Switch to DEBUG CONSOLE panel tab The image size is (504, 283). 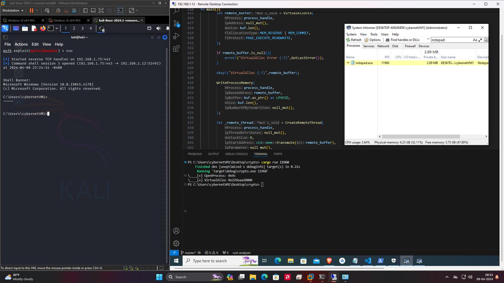tap(236, 154)
